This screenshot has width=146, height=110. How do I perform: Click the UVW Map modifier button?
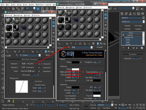click(138, 26)
